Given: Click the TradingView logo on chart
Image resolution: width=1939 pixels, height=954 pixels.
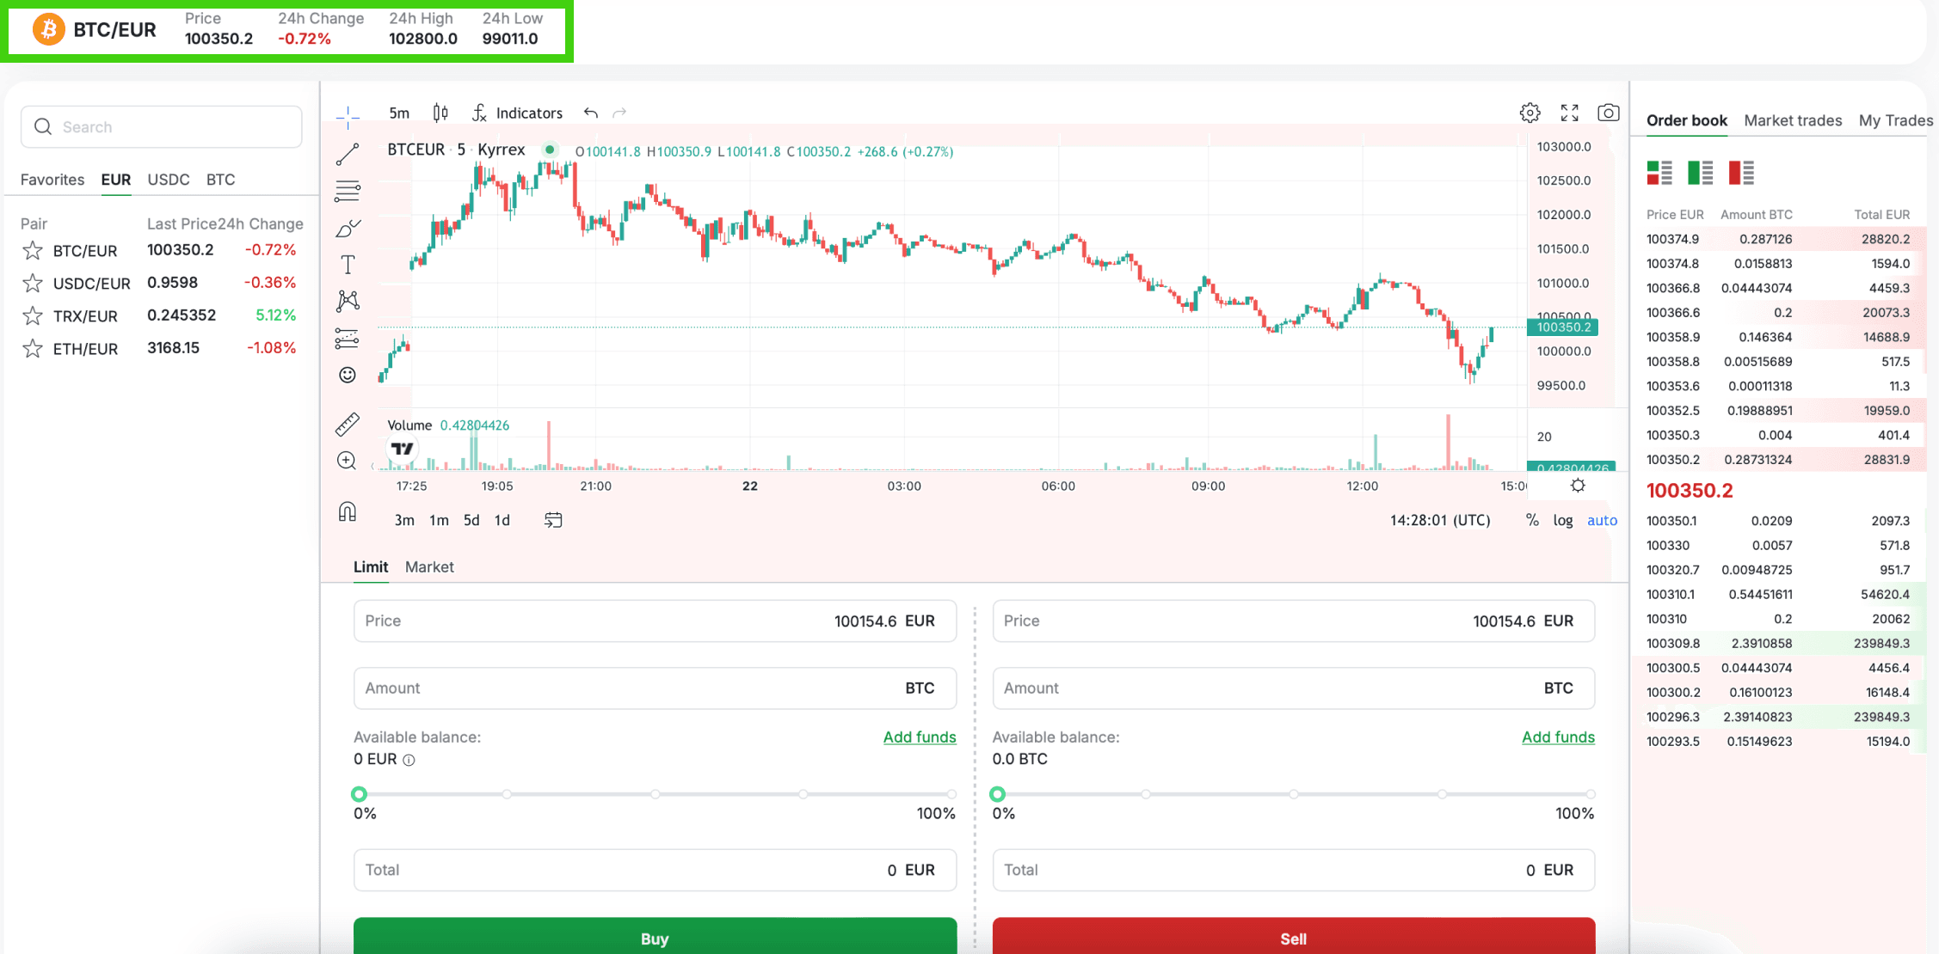Looking at the screenshot, I should 402,449.
